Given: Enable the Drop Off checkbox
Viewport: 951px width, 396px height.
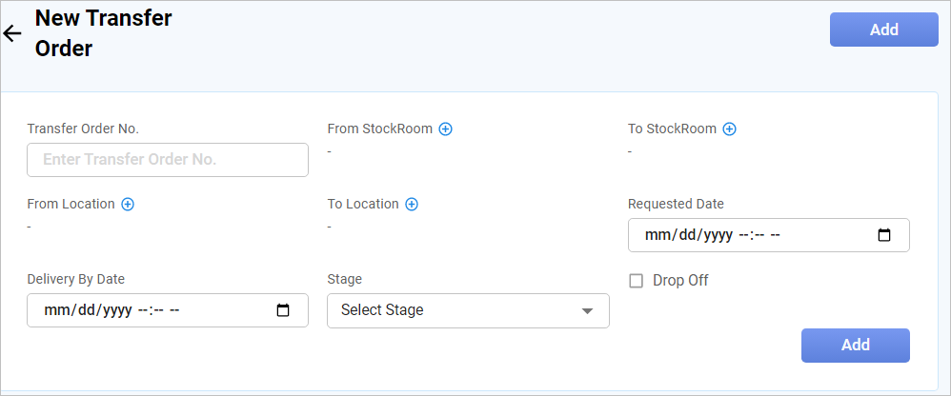Looking at the screenshot, I should [x=637, y=281].
